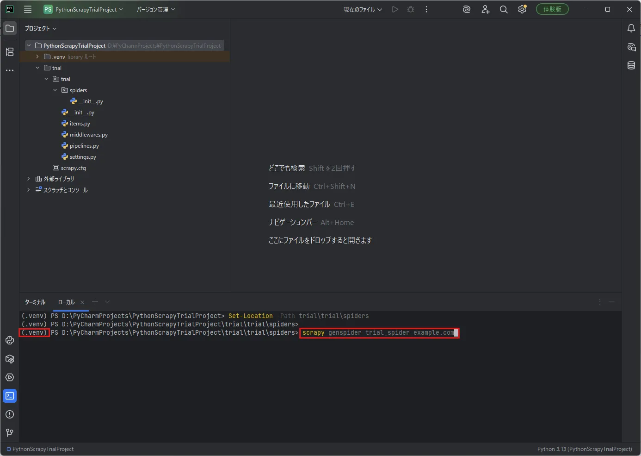Click the debug bug icon in toolbar

(x=411, y=9)
